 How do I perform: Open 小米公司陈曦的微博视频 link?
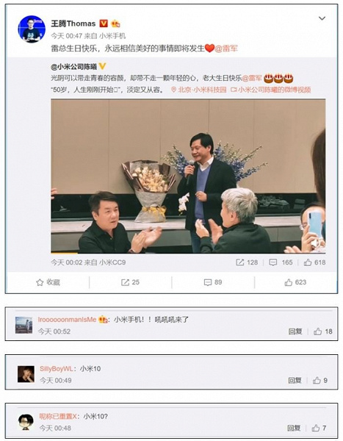[271, 90]
